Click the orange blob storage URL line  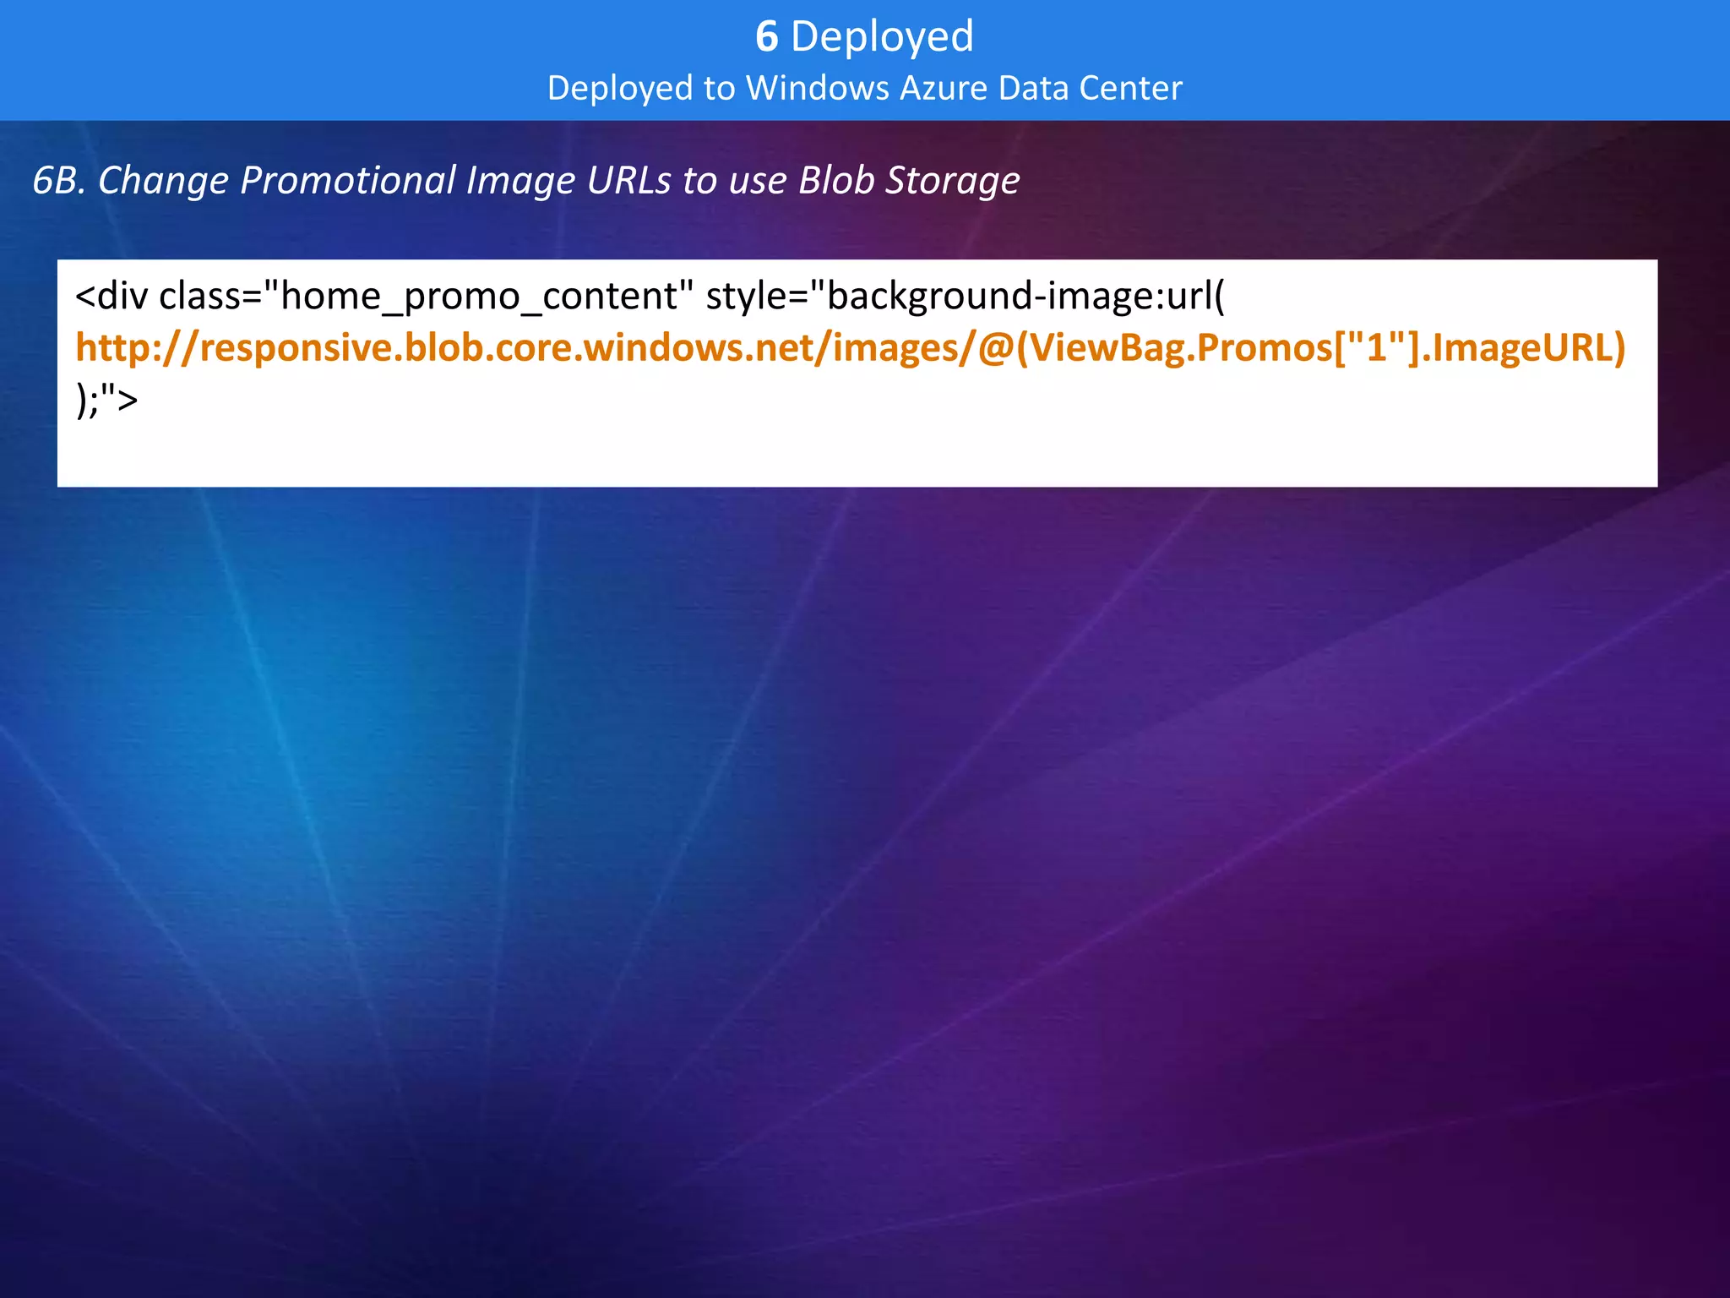[850, 347]
